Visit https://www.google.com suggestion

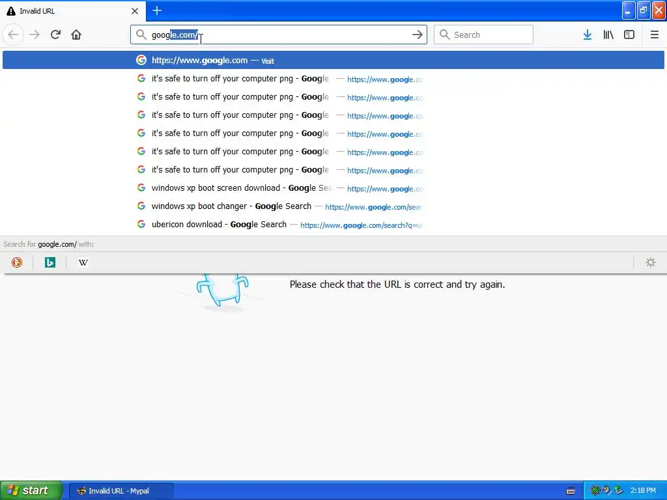coord(333,60)
